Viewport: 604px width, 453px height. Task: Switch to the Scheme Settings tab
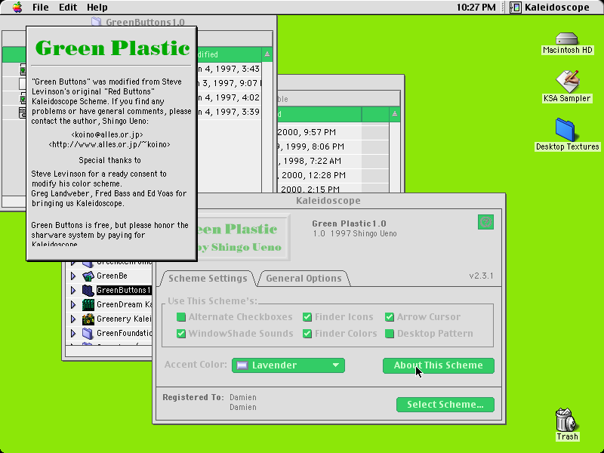[208, 278]
